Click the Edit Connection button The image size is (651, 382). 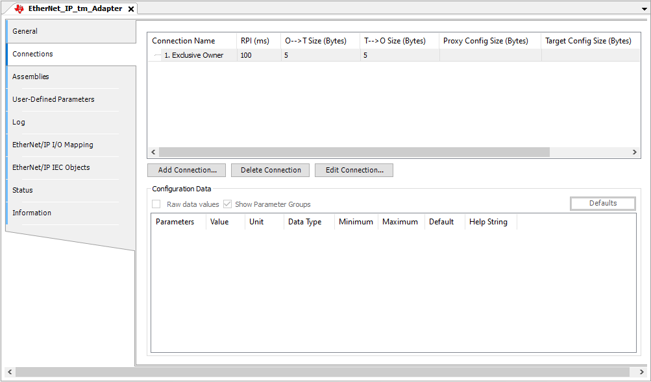pyautogui.click(x=354, y=170)
